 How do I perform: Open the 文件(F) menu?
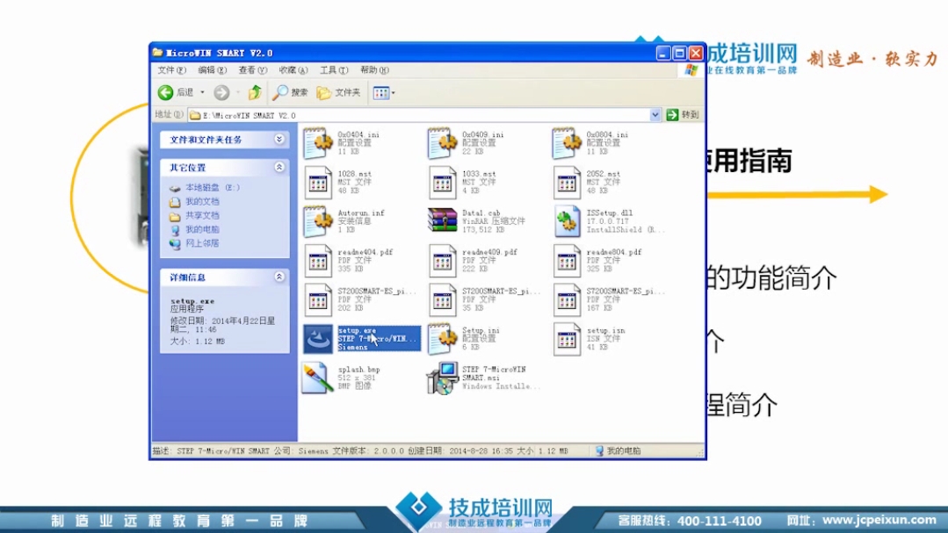[x=171, y=70]
